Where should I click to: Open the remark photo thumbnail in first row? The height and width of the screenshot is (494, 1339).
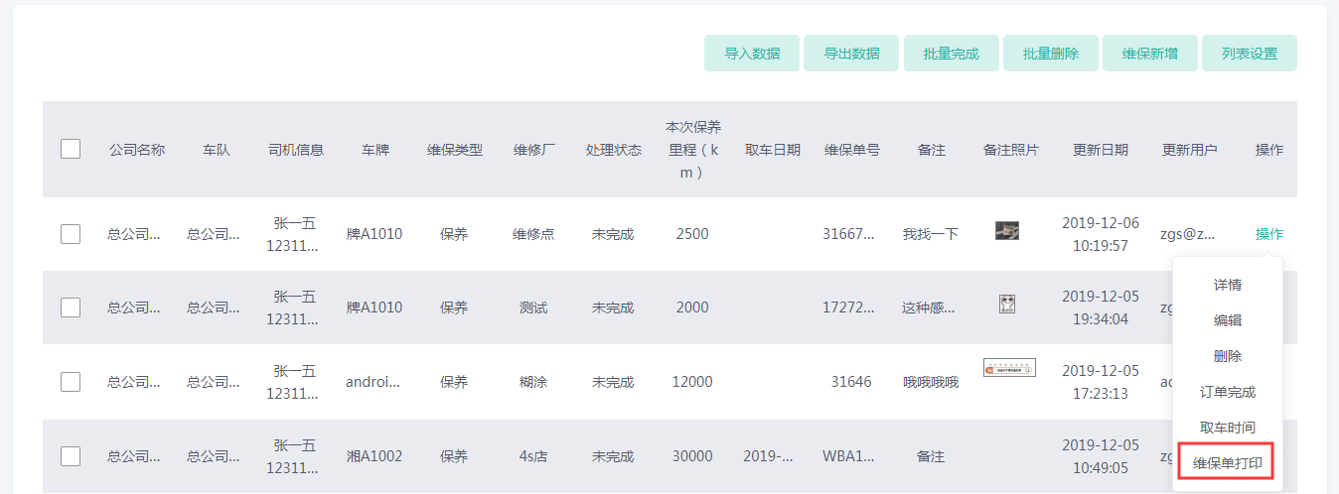pyautogui.click(x=1007, y=231)
